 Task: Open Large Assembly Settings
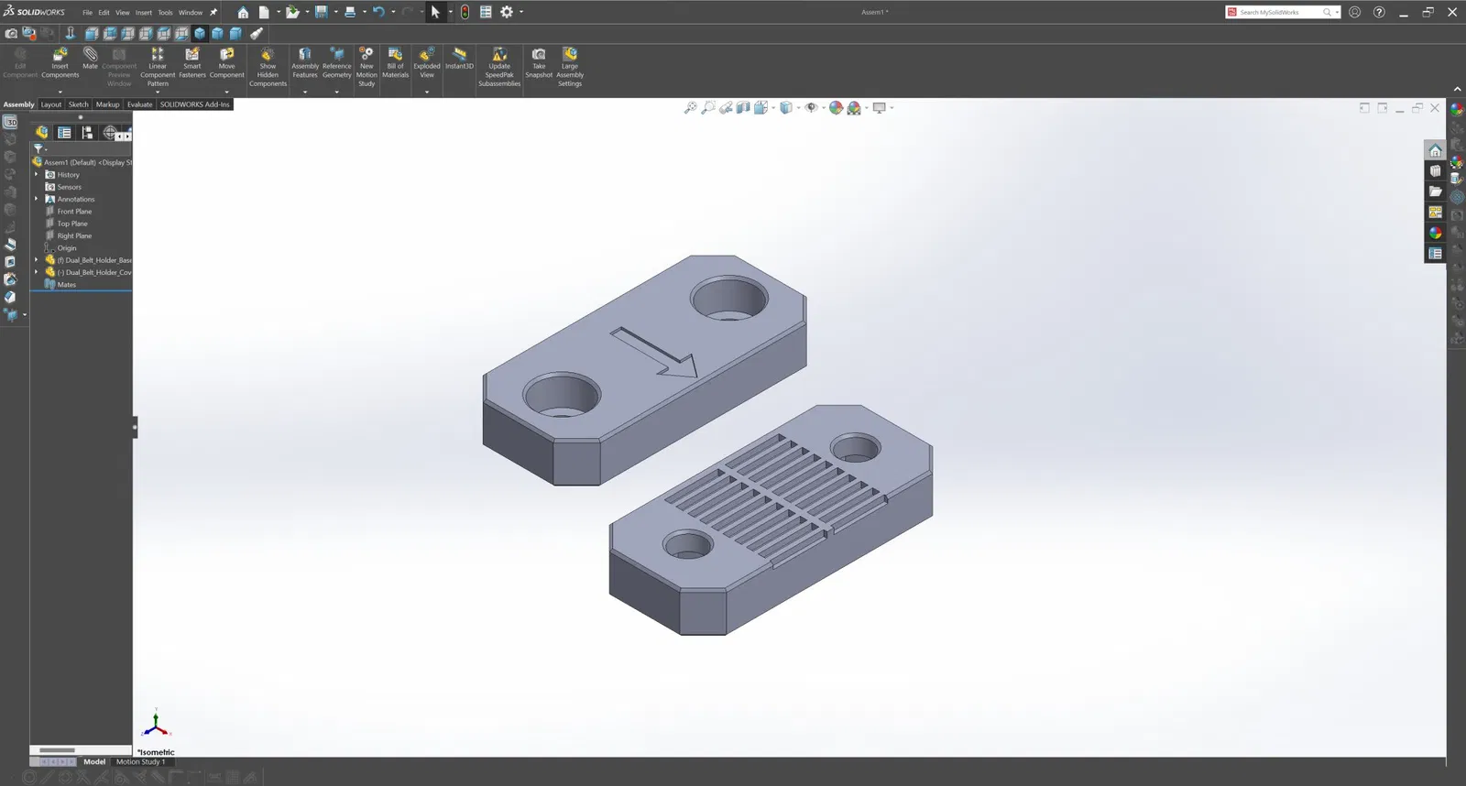[x=570, y=67]
